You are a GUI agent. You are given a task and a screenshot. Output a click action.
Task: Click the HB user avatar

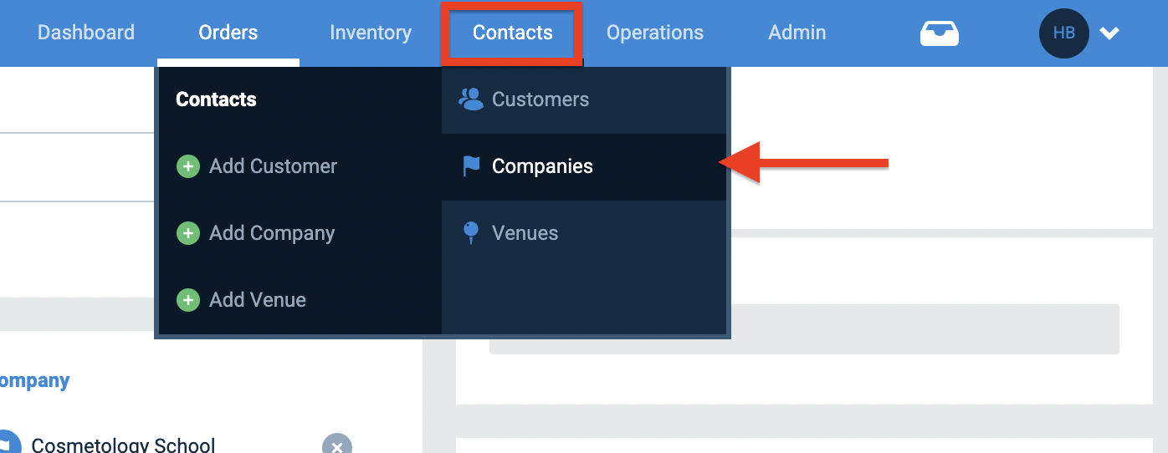[x=1063, y=33]
